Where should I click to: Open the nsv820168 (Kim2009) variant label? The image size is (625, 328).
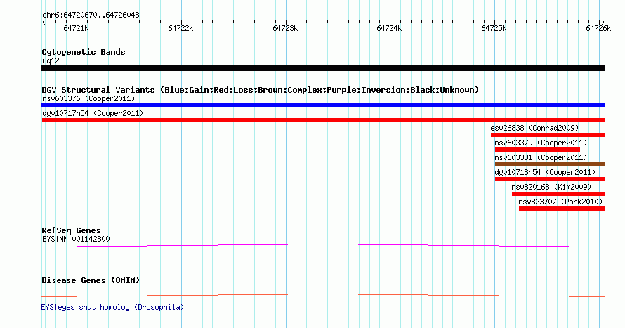(551, 187)
